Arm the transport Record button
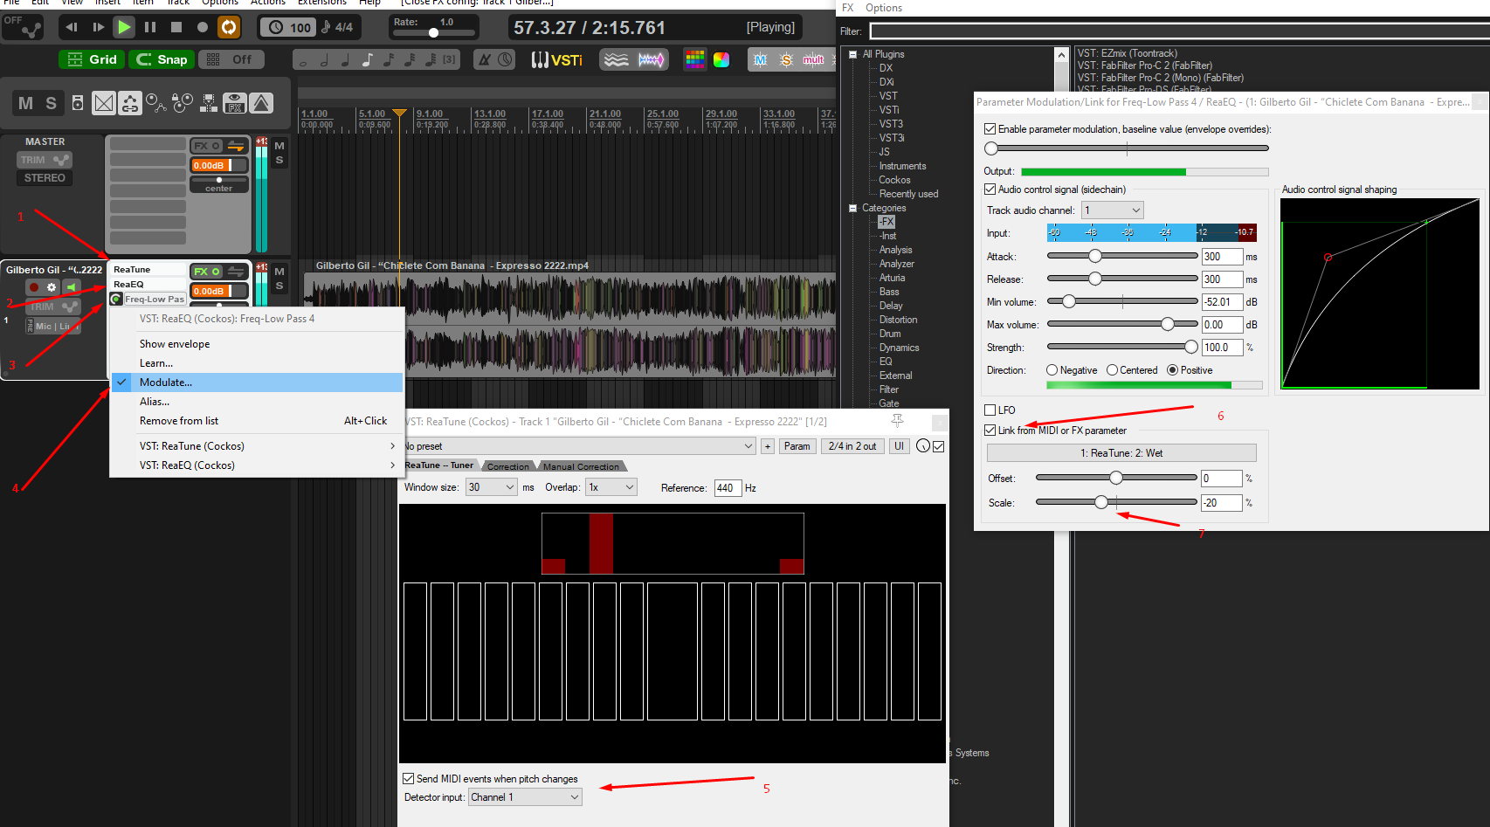This screenshot has width=1490, height=827. pyautogui.click(x=203, y=27)
